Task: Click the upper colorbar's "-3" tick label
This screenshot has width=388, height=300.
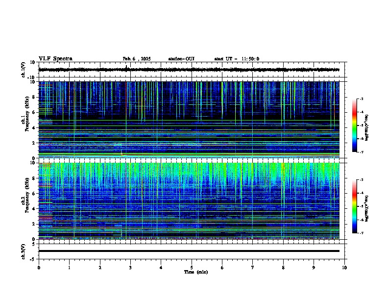Action: pos(362,99)
